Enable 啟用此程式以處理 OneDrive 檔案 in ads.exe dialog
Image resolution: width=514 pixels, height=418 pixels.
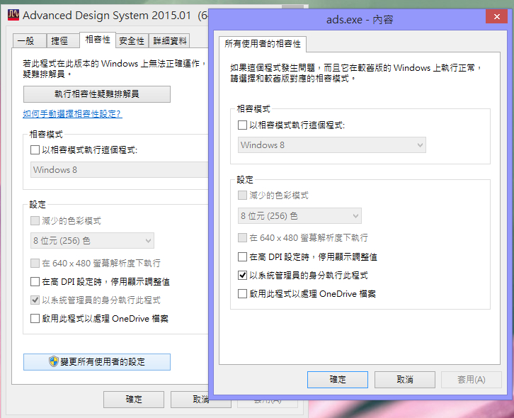point(242,293)
